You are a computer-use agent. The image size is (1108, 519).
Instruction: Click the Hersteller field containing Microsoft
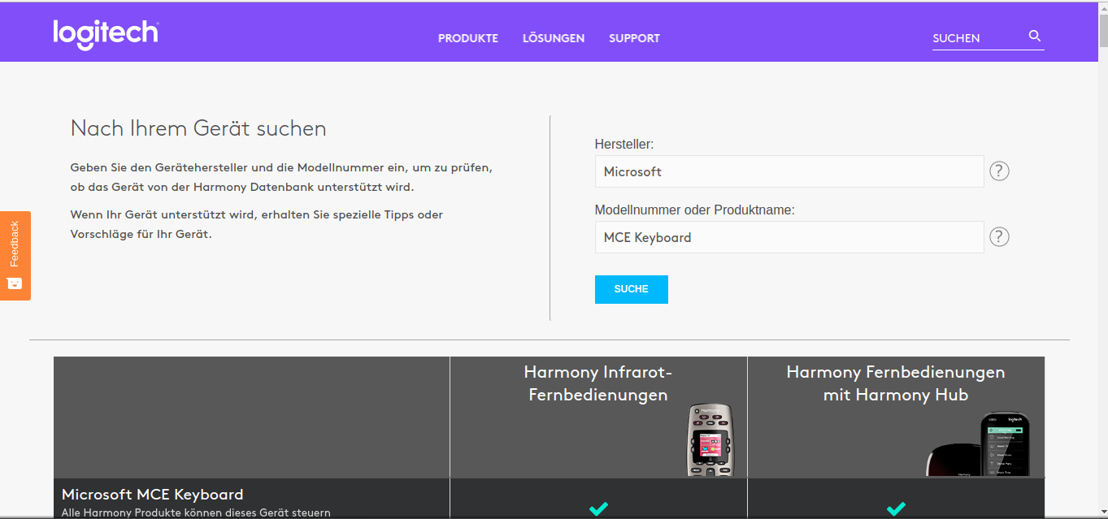(x=789, y=171)
